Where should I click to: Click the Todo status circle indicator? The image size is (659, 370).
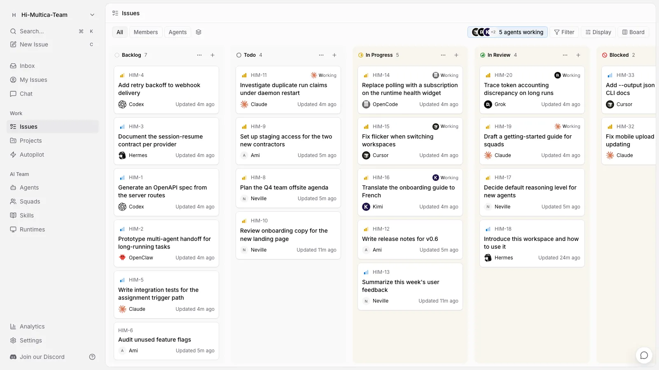(239, 55)
